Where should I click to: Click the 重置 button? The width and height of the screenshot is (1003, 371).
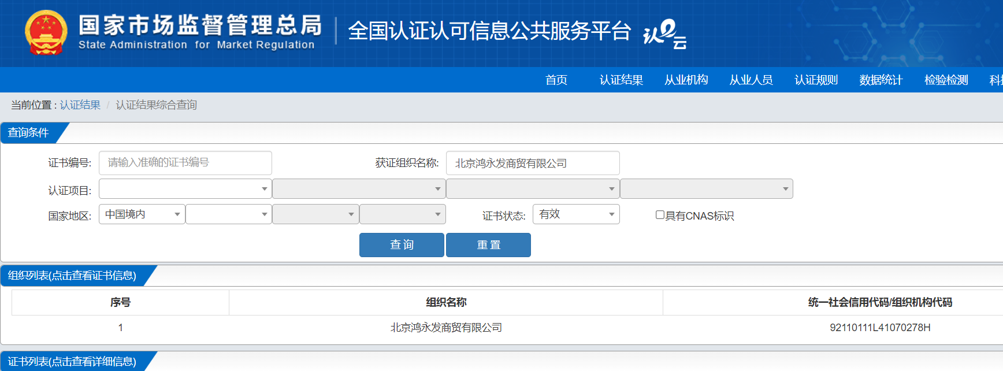click(488, 245)
